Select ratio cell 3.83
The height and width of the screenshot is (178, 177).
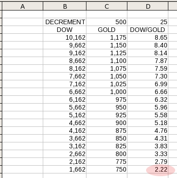coord(148,146)
